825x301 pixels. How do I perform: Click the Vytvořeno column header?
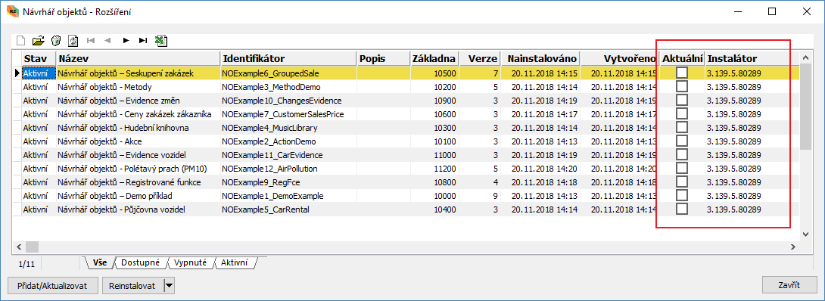click(x=621, y=57)
